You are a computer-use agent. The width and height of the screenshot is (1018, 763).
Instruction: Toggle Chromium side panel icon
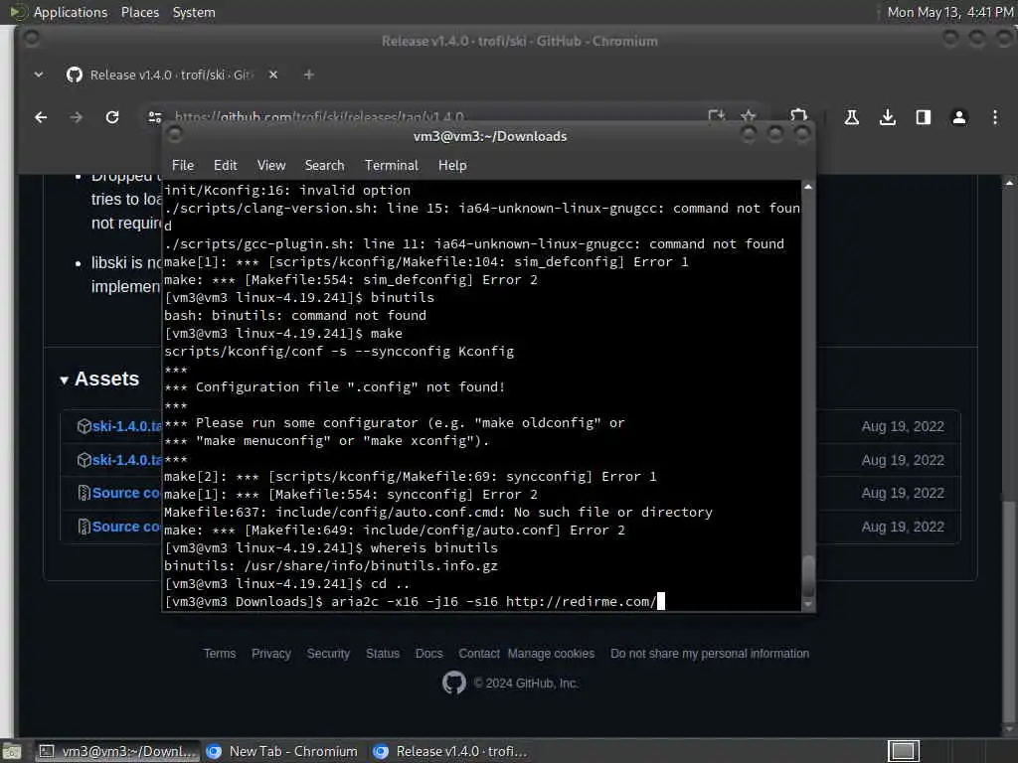[x=924, y=117]
